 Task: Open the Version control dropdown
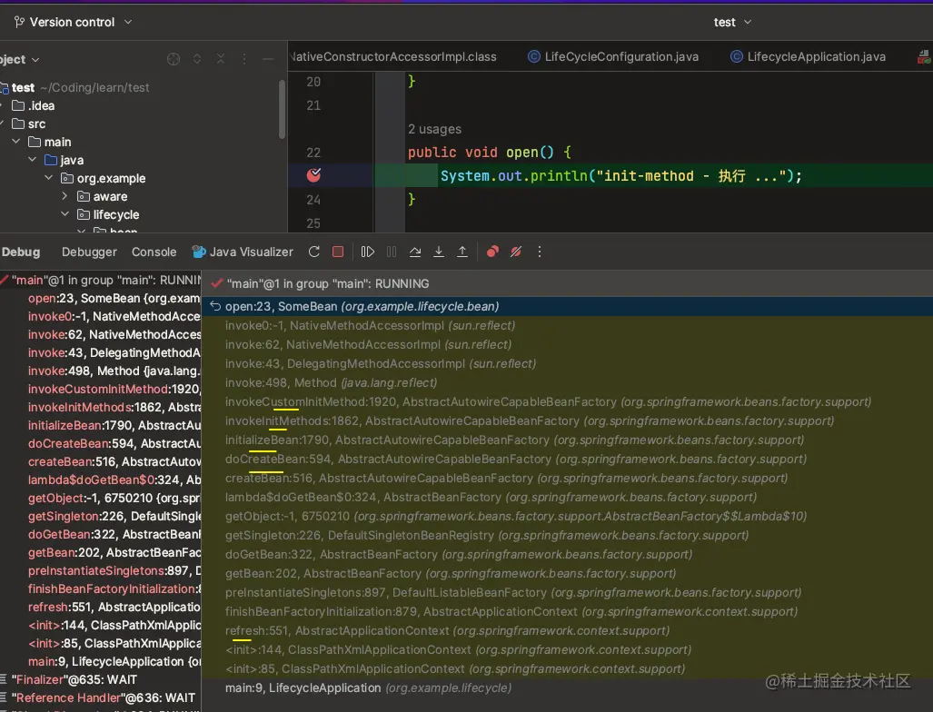click(x=73, y=22)
